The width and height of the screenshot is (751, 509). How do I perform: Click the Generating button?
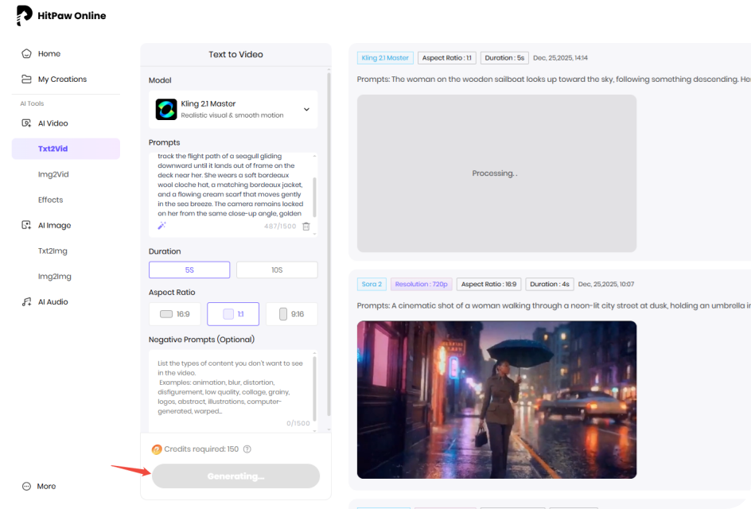pyautogui.click(x=235, y=476)
